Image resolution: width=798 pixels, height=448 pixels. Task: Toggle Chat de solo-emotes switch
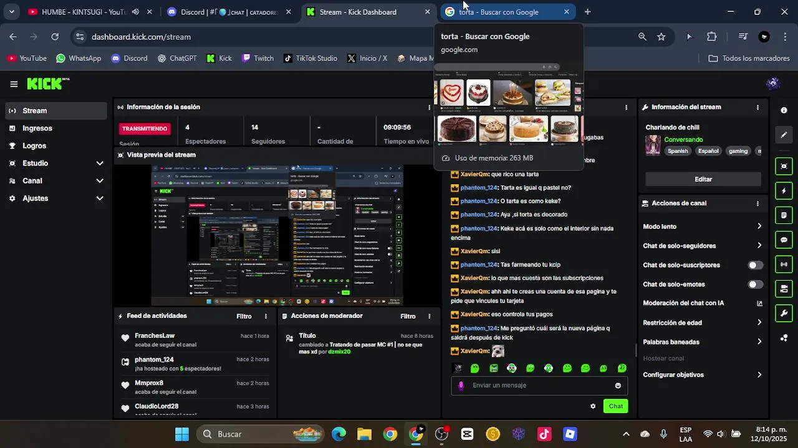[x=755, y=284]
